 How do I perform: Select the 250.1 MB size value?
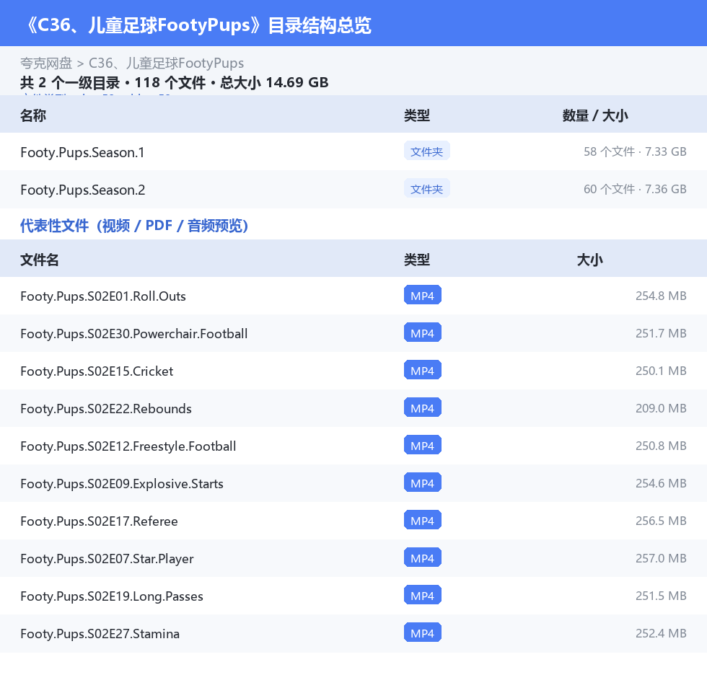coord(661,371)
